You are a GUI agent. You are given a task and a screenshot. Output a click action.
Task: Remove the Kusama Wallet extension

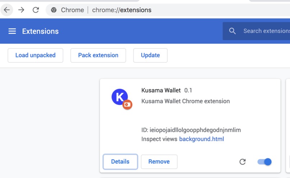click(x=159, y=161)
